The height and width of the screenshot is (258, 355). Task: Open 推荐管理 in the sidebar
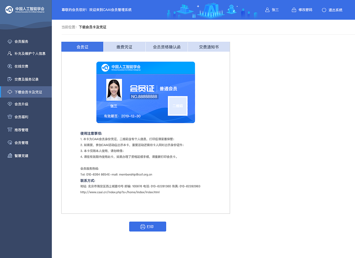pyautogui.click(x=10, y=130)
